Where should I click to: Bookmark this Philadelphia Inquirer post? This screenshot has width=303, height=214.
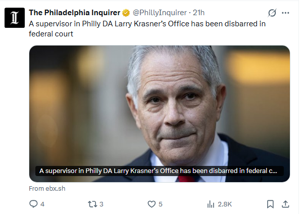click(270, 204)
